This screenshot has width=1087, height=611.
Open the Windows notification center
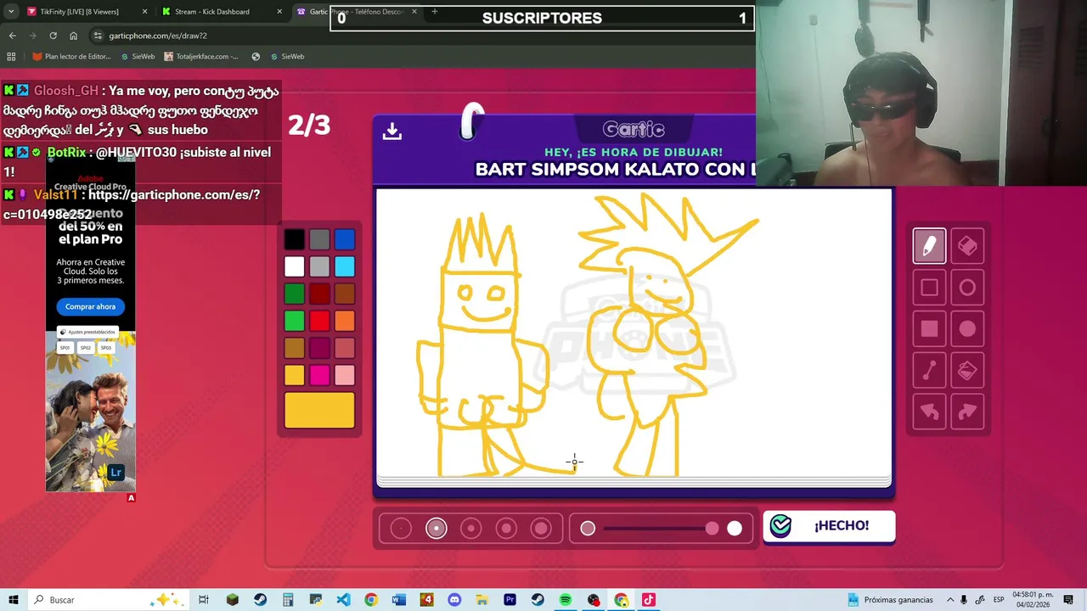click(1070, 600)
